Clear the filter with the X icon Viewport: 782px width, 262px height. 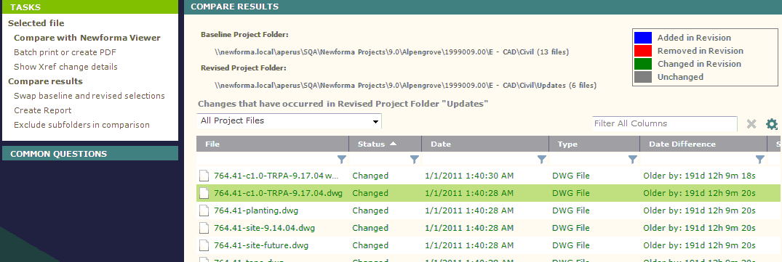(x=751, y=124)
